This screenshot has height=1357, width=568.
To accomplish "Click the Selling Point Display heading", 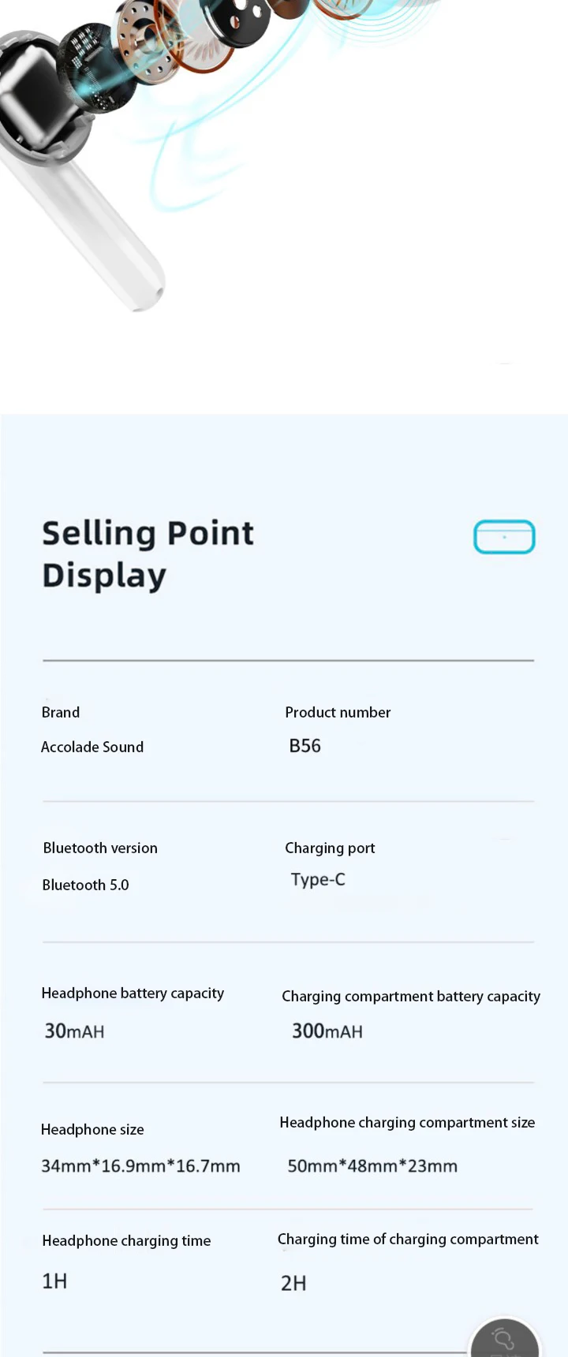I will coord(148,554).
